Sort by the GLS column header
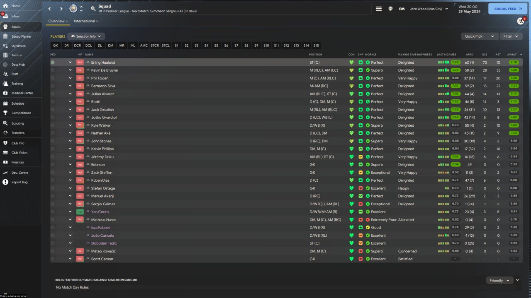 (x=485, y=55)
